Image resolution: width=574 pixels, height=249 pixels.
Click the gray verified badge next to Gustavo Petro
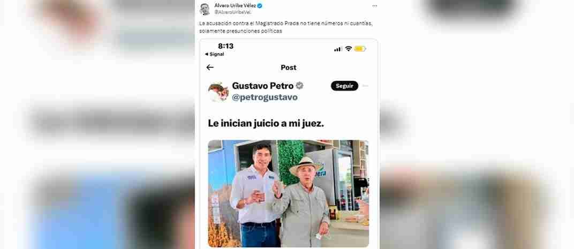tap(299, 86)
